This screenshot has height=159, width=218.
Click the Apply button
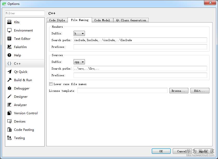203,151
